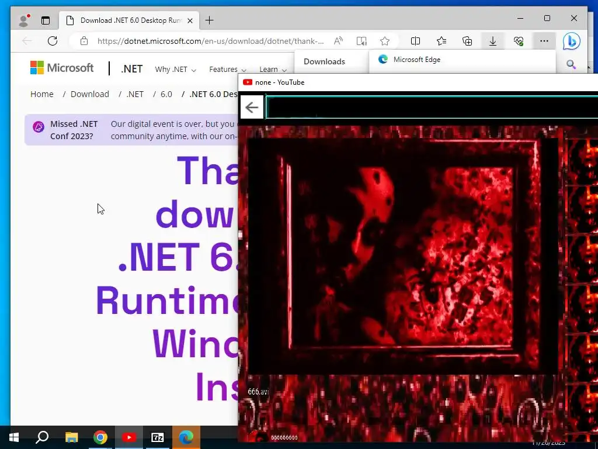Click Edge sidebar search icon
This screenshot has width=598, height=449.
point(571,64)
